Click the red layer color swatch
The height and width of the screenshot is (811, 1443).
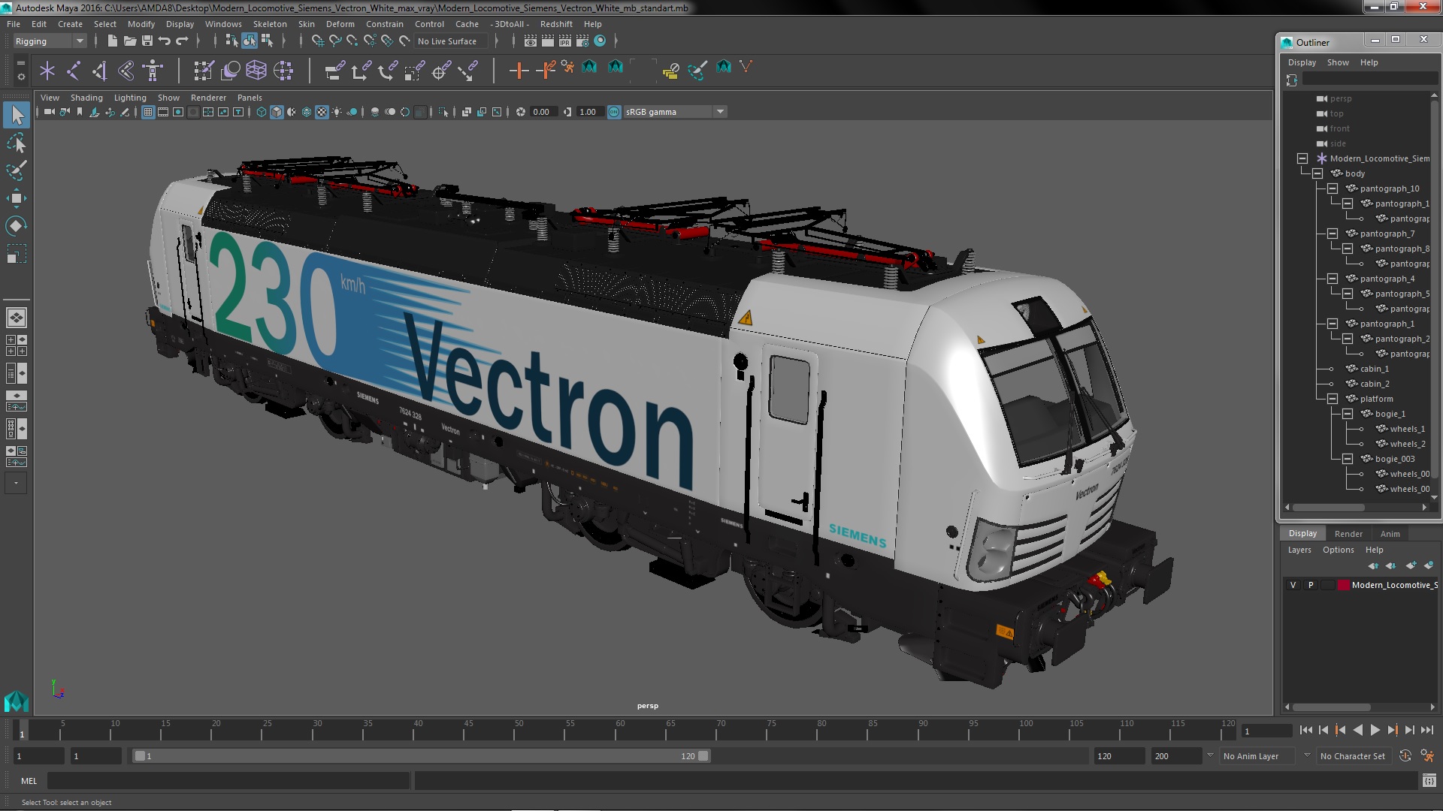pyautogui.click(x=1343, y=585)
